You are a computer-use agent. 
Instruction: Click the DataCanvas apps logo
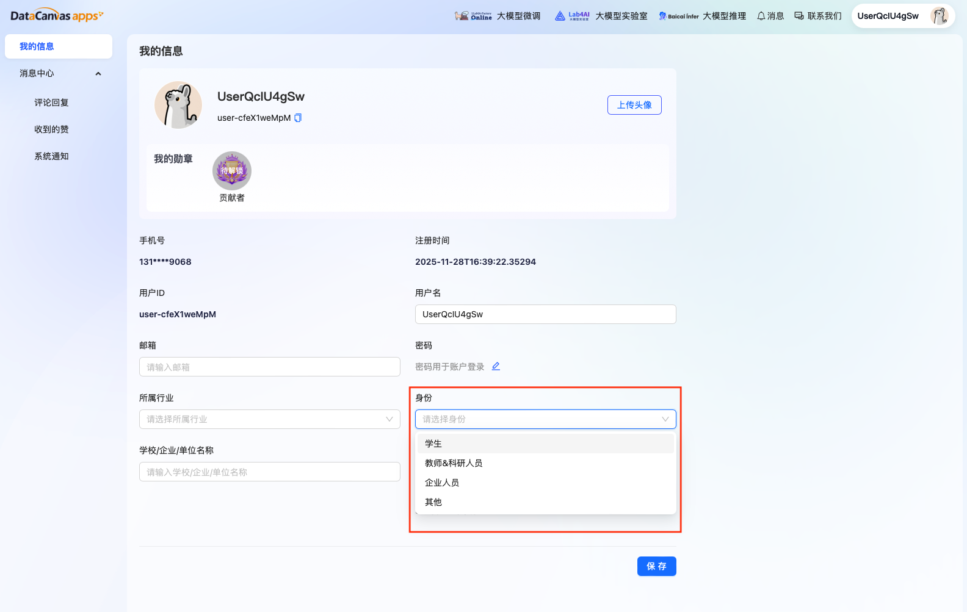click(x=57, y=16)
